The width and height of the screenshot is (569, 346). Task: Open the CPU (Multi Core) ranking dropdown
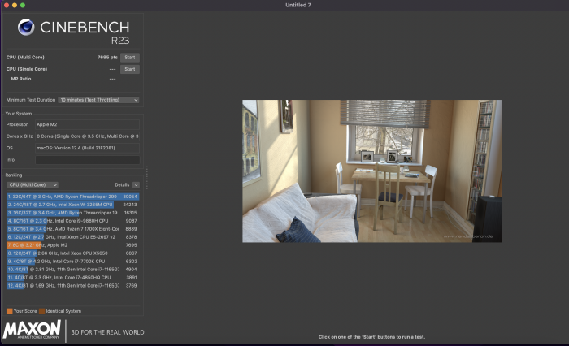click(x=33, y=185)
